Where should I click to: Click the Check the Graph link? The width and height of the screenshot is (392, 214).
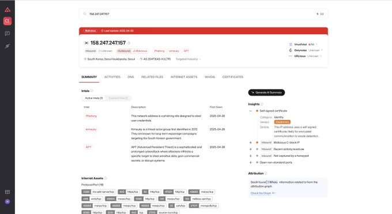click(261, 193)
